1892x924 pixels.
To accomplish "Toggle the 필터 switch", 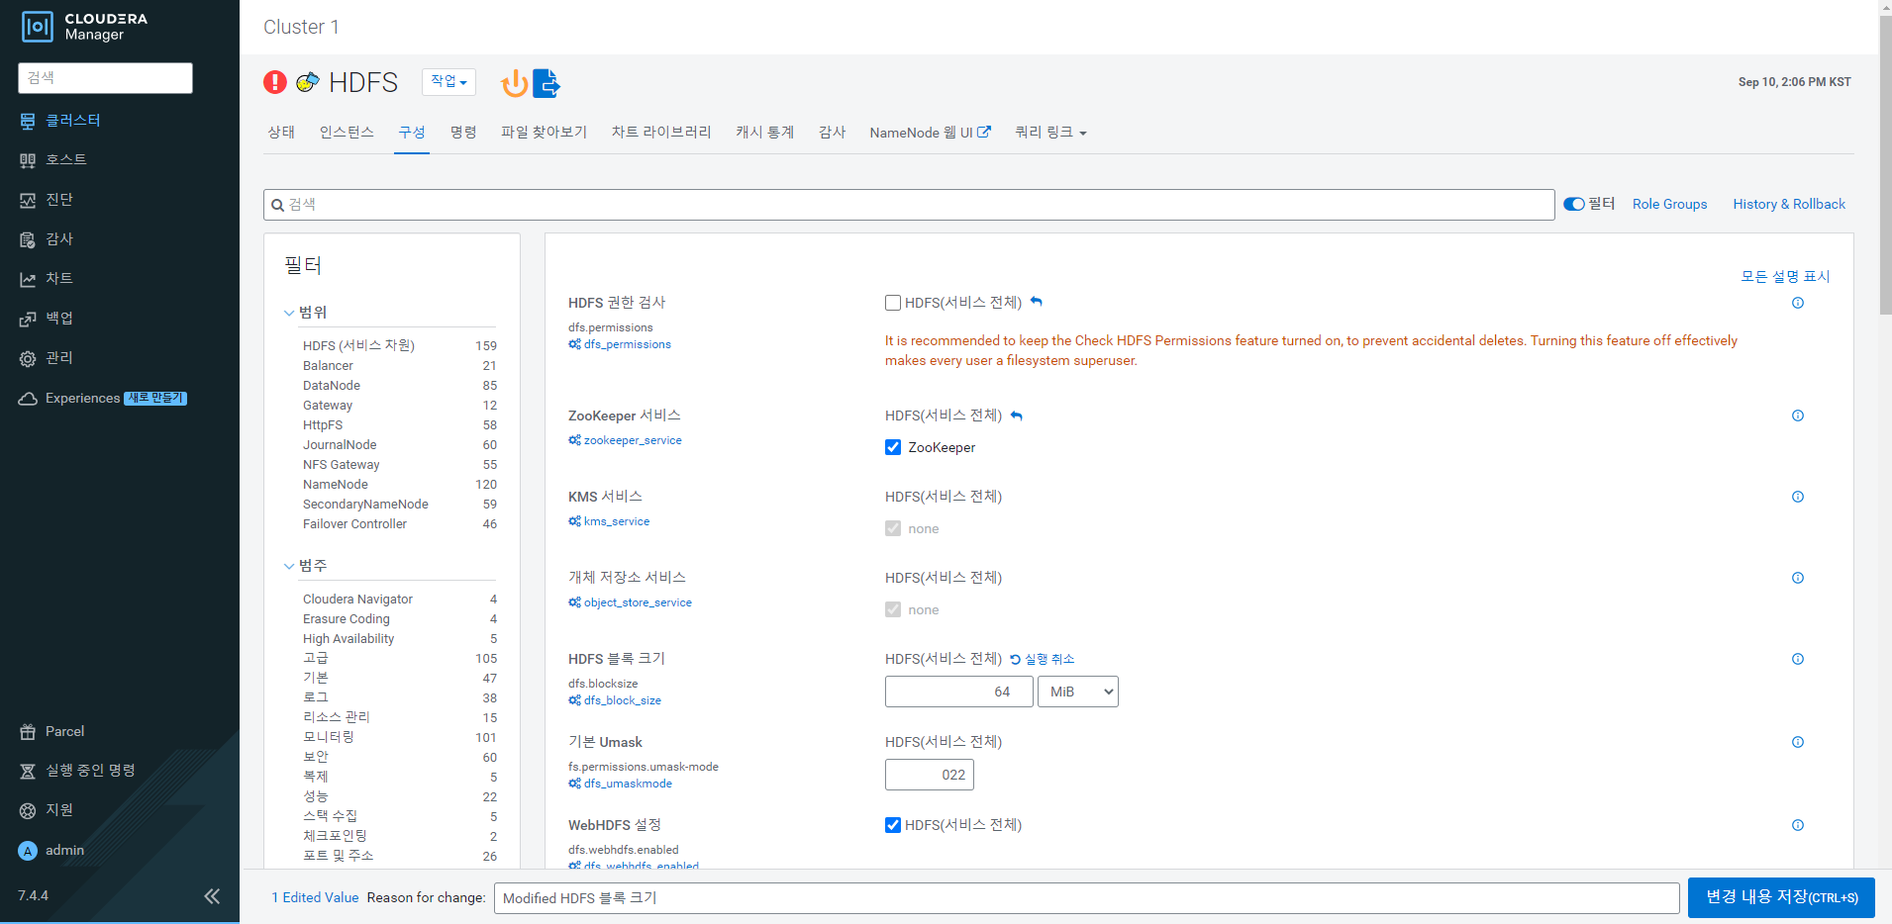I will pos(1574,204).
